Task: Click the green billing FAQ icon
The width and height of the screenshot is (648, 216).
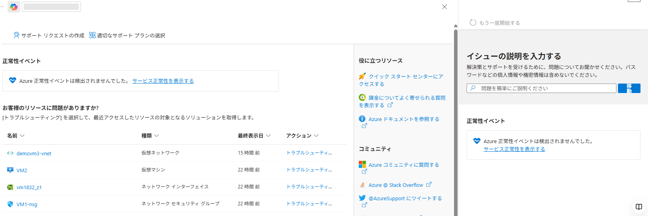Action: [x=362, y=97]
